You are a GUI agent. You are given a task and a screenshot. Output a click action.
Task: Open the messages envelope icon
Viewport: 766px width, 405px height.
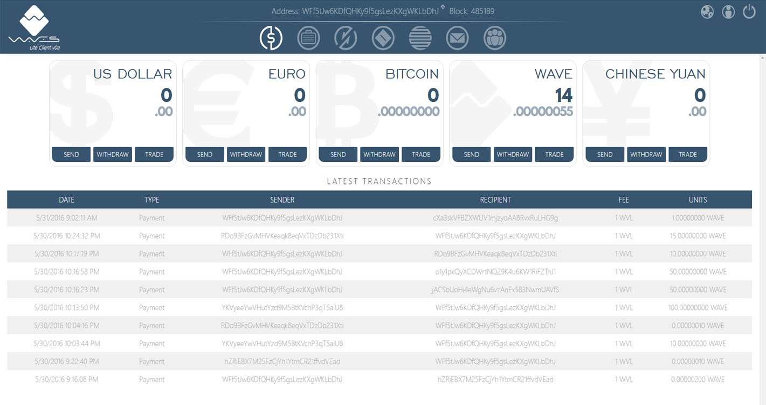click(x=457, y=38)
